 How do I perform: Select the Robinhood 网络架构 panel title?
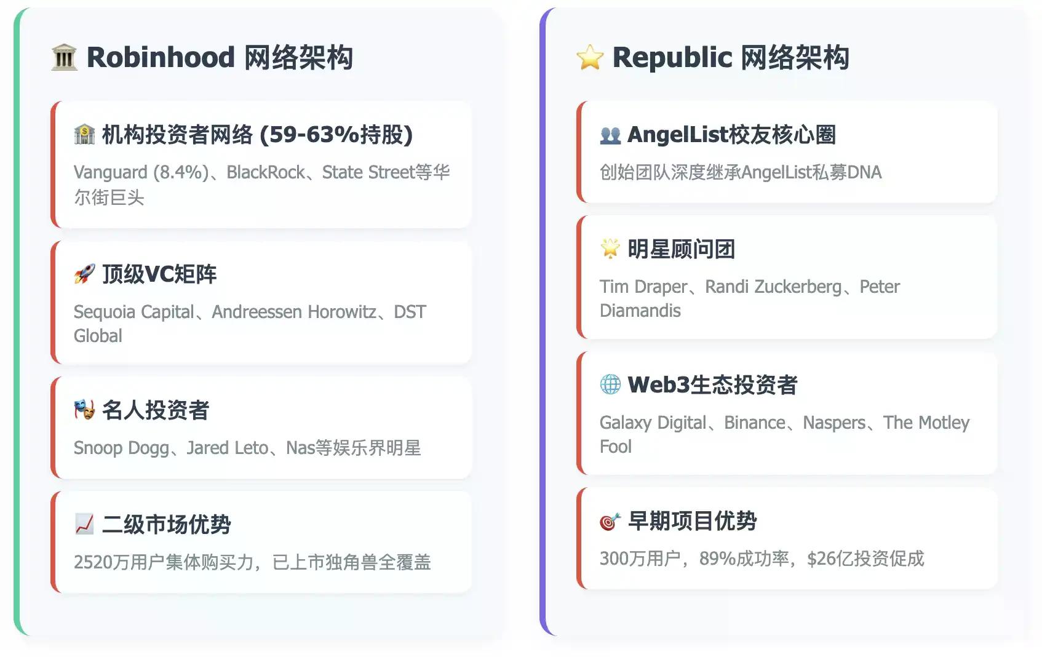click(x=221, y=57)
